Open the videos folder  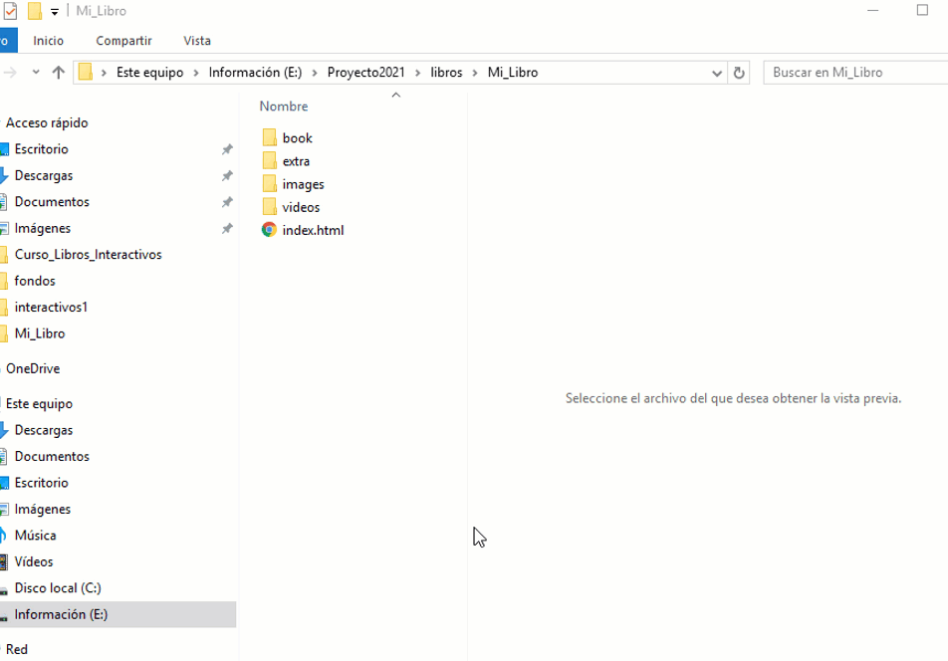(x=301, y=207)
